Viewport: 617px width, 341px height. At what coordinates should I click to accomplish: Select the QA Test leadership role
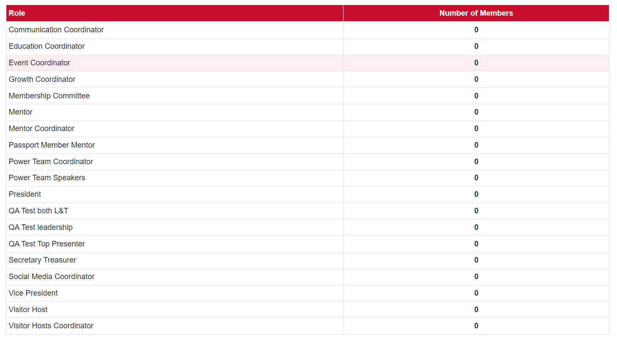[40, 227]
